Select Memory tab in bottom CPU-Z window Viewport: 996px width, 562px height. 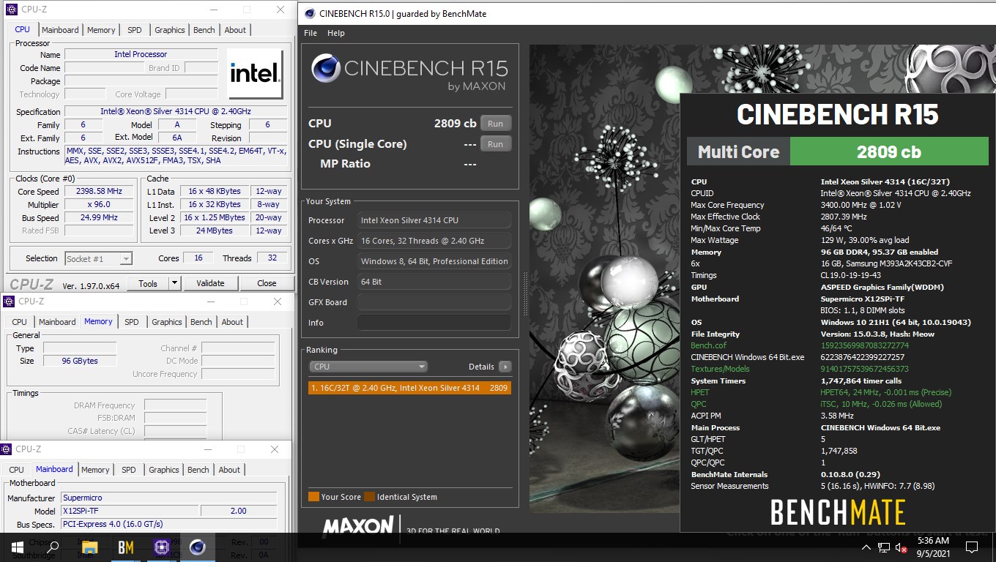click(95, 470)
